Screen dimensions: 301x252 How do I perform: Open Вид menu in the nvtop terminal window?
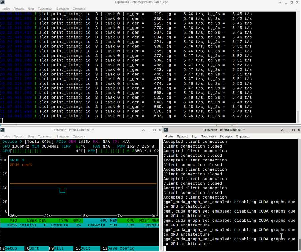(x=31, y=136)
